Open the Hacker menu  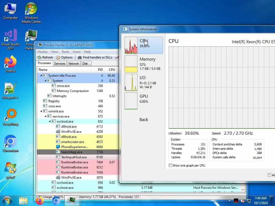tap(42, 52)
